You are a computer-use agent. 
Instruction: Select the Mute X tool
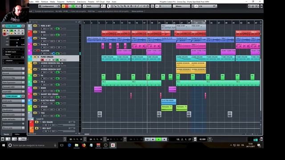pyautogui.click(x=128, y=6)
